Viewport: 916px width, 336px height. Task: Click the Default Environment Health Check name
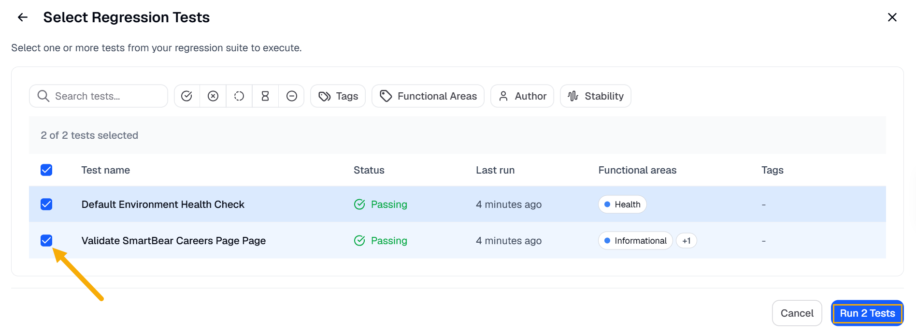[163, 205]
